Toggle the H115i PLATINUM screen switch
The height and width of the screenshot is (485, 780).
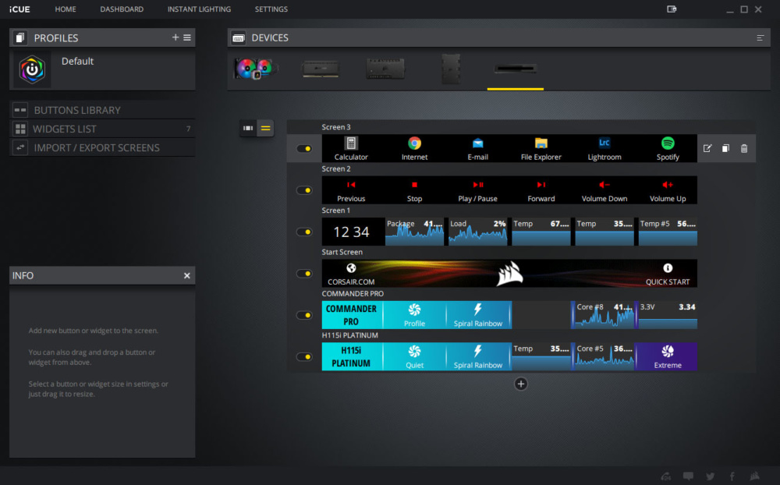304,356
